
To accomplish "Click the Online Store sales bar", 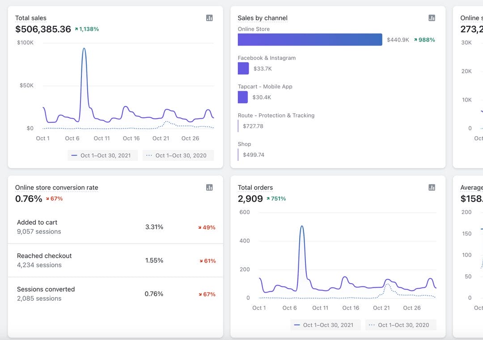I will (x=309, y=40).
